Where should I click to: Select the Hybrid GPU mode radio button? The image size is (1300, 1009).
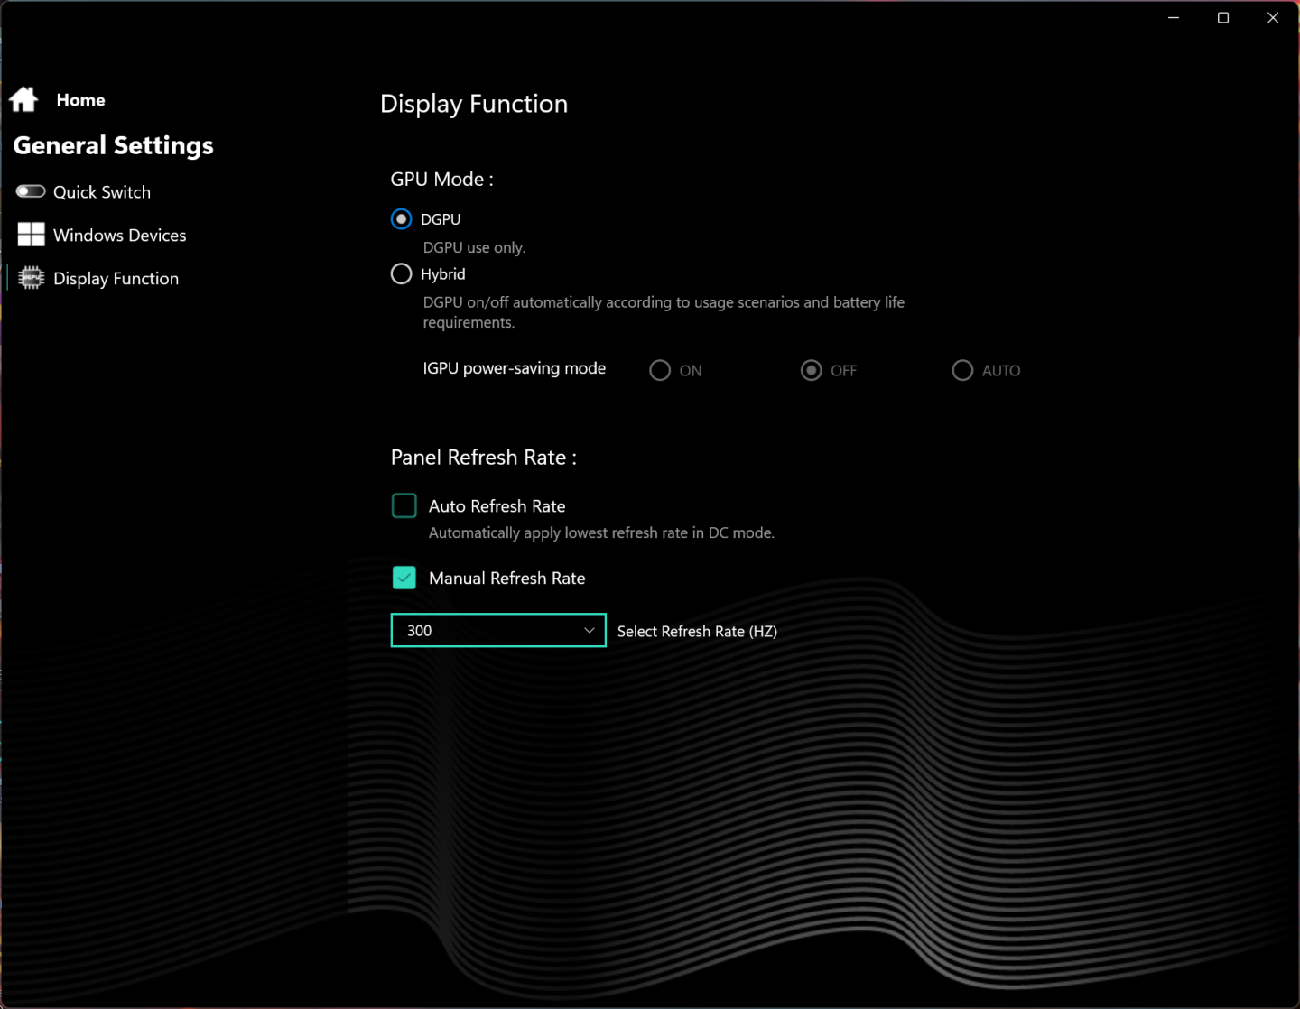(x=402, y=274)
